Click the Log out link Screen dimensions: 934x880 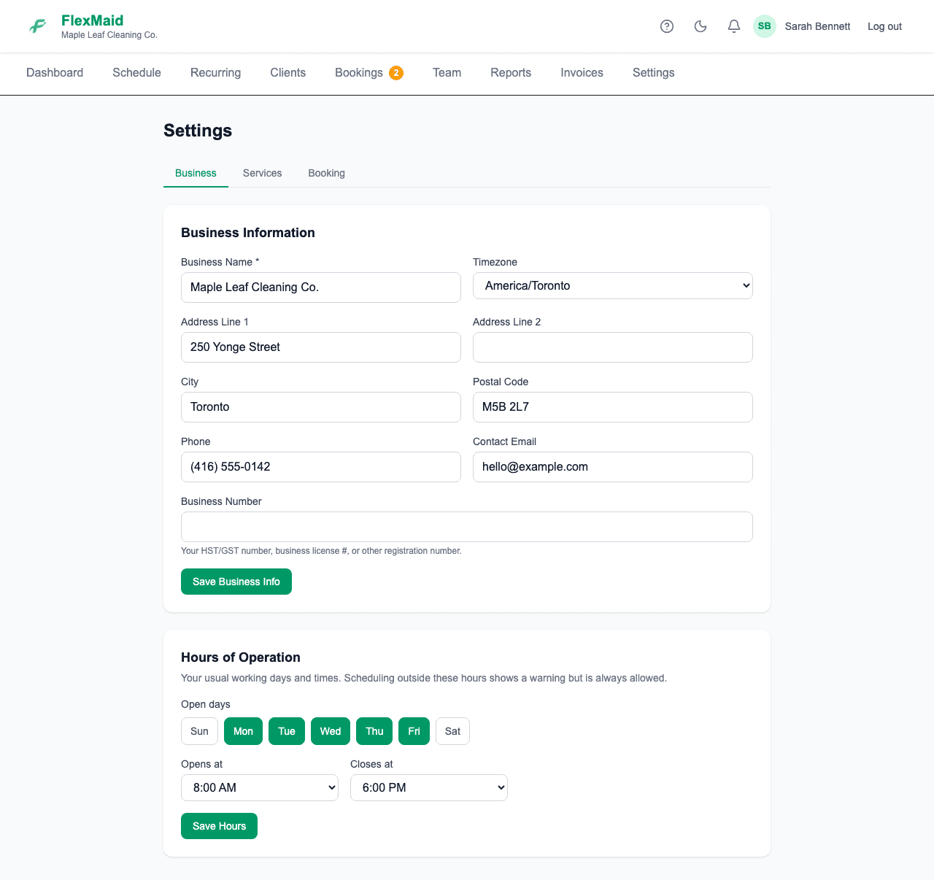(884, 26)
